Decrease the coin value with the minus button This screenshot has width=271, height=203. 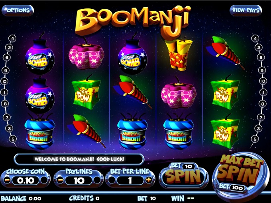tap(7, 180)
